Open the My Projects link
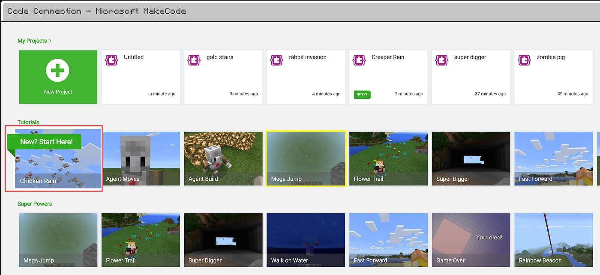The image size is (600, 275). 32,40
